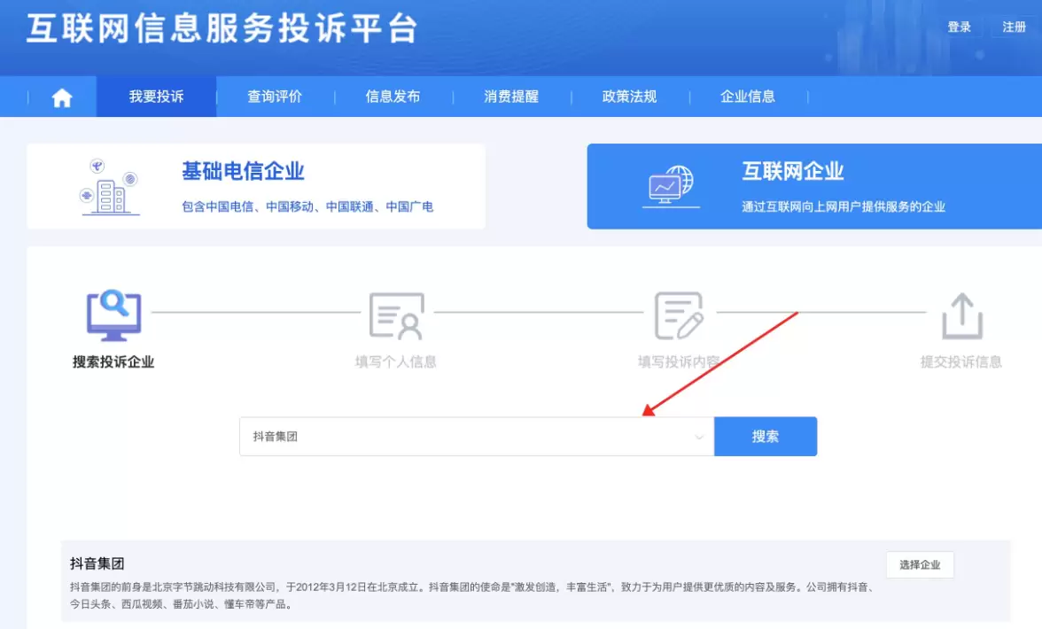This screenshot has height=629, width=1042.
Task: Click the 填写个人信息 step icon
Action: click(x=396, y=316)
